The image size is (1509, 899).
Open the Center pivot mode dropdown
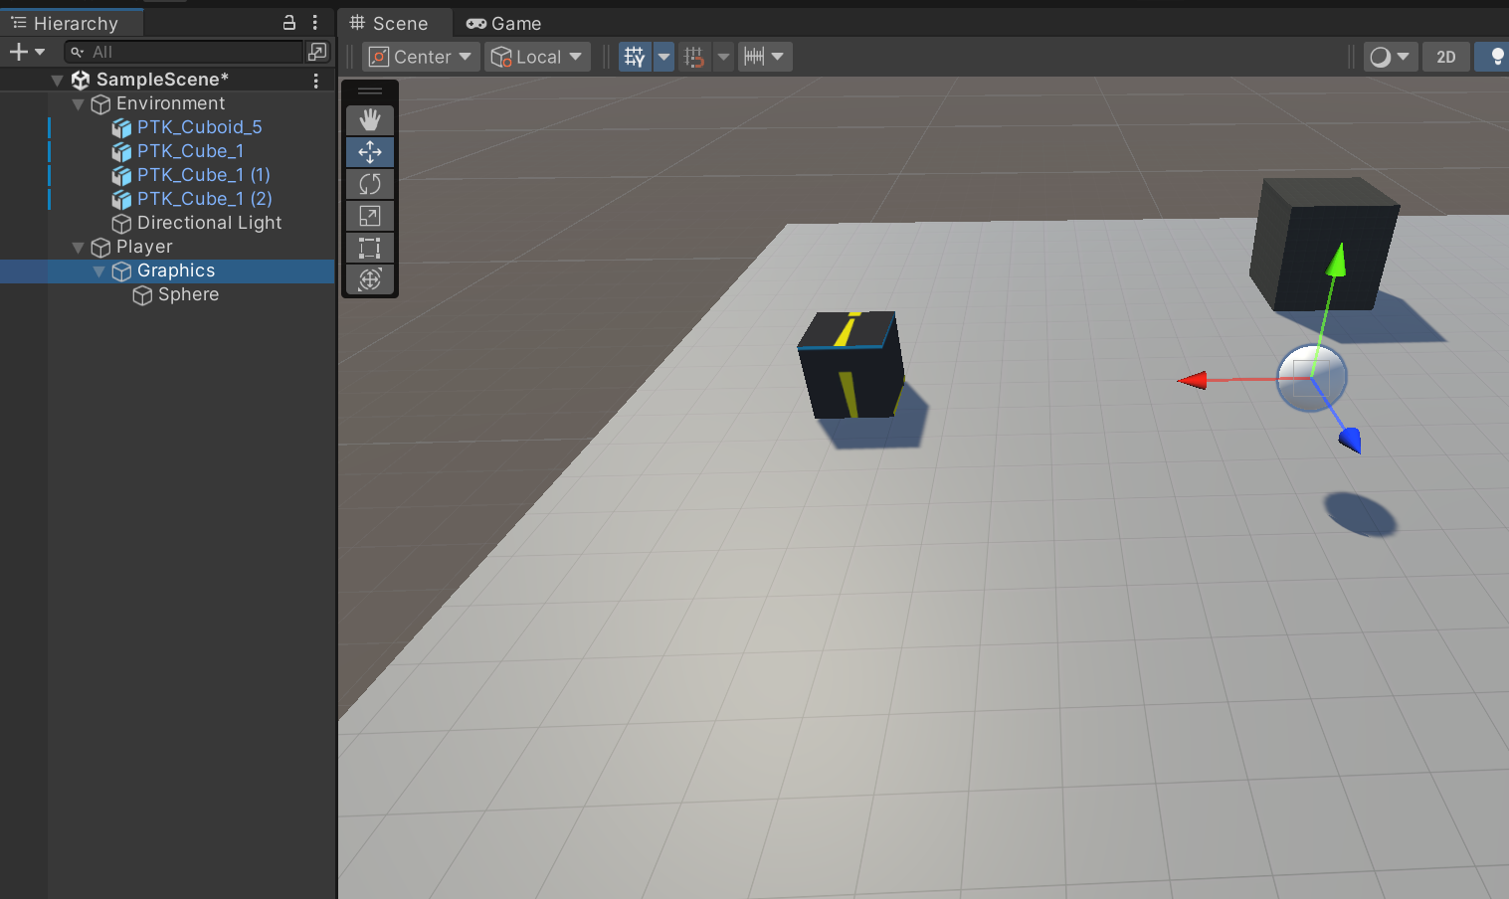pyautogui.click(x=421, y=57)
